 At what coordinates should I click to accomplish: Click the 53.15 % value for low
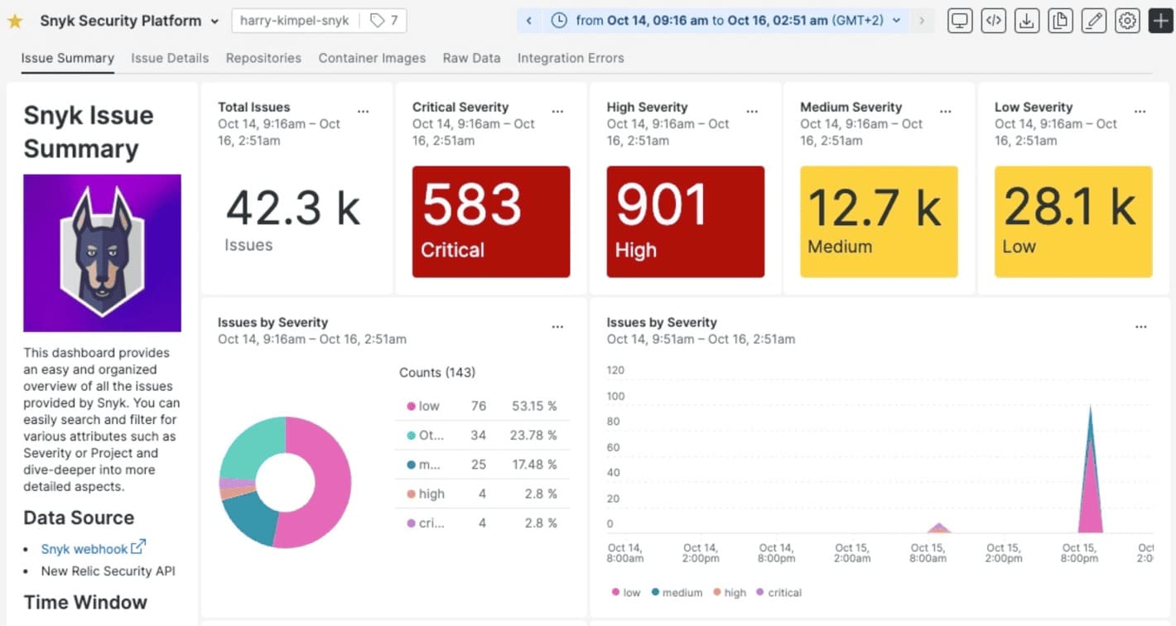click(x=534, y=406)
